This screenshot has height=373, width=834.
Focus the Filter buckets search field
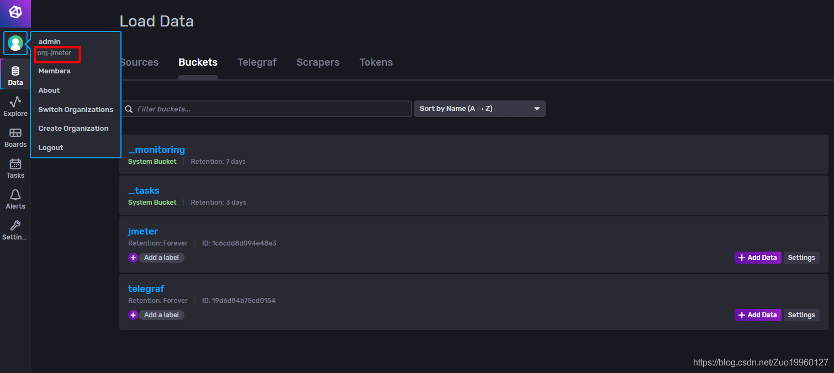click(266, 109)
